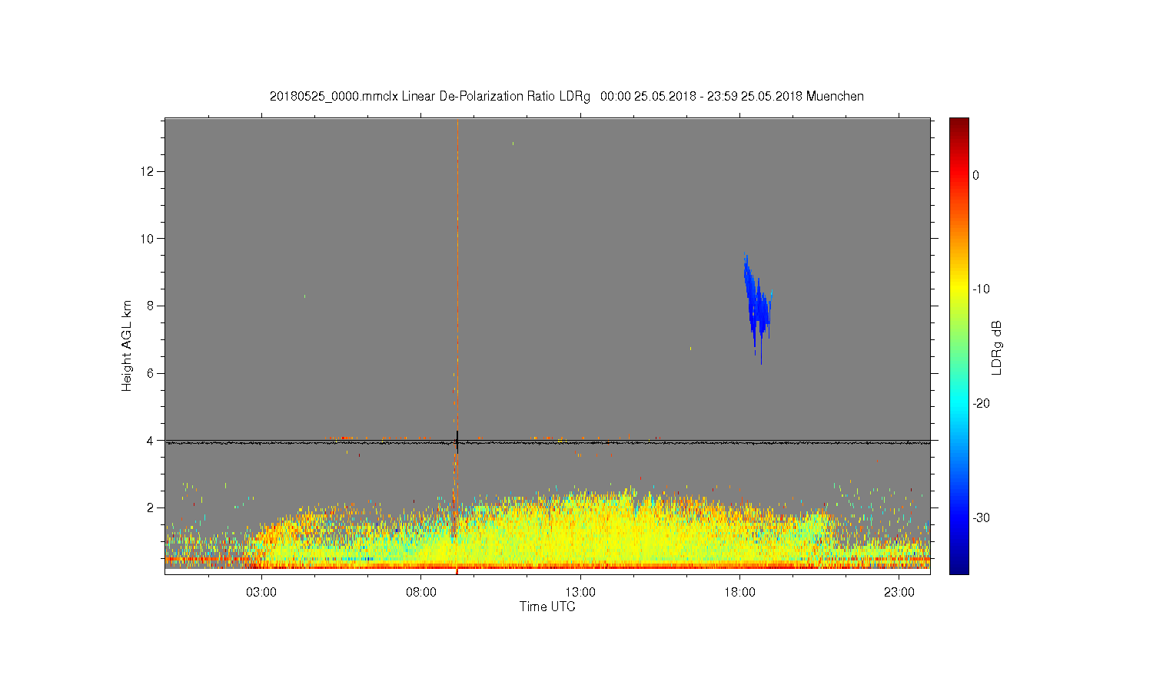Image resolution: width=1153 pixels, height=691 pixels.
Task: Click colorbar tick value -20
Action: point(981,404)
